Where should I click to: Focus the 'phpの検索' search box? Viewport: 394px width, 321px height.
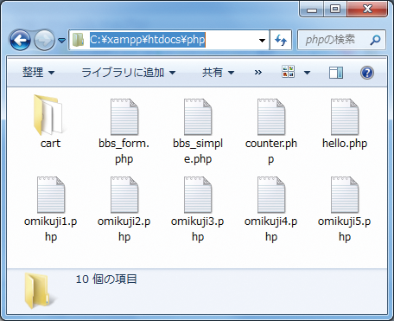click(341, 40)
